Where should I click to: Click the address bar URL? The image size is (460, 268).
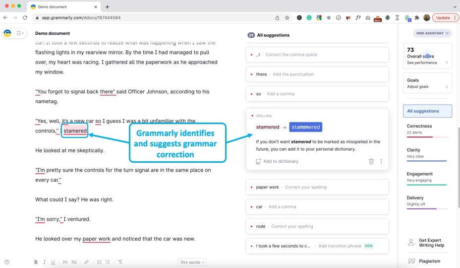(x=81, y=18)
